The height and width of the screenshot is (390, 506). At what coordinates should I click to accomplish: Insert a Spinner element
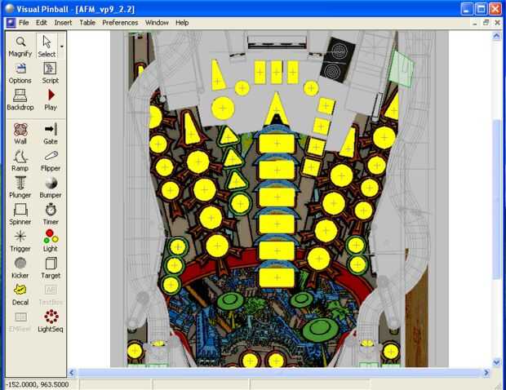[x=20, y=215]
